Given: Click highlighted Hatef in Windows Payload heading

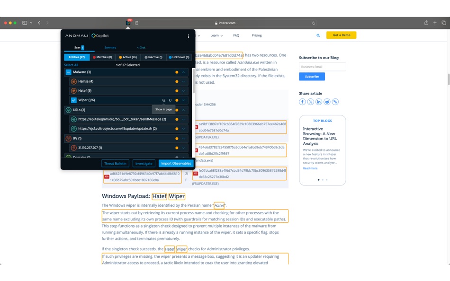Looking at the screenshot, I should click(159, 196).
